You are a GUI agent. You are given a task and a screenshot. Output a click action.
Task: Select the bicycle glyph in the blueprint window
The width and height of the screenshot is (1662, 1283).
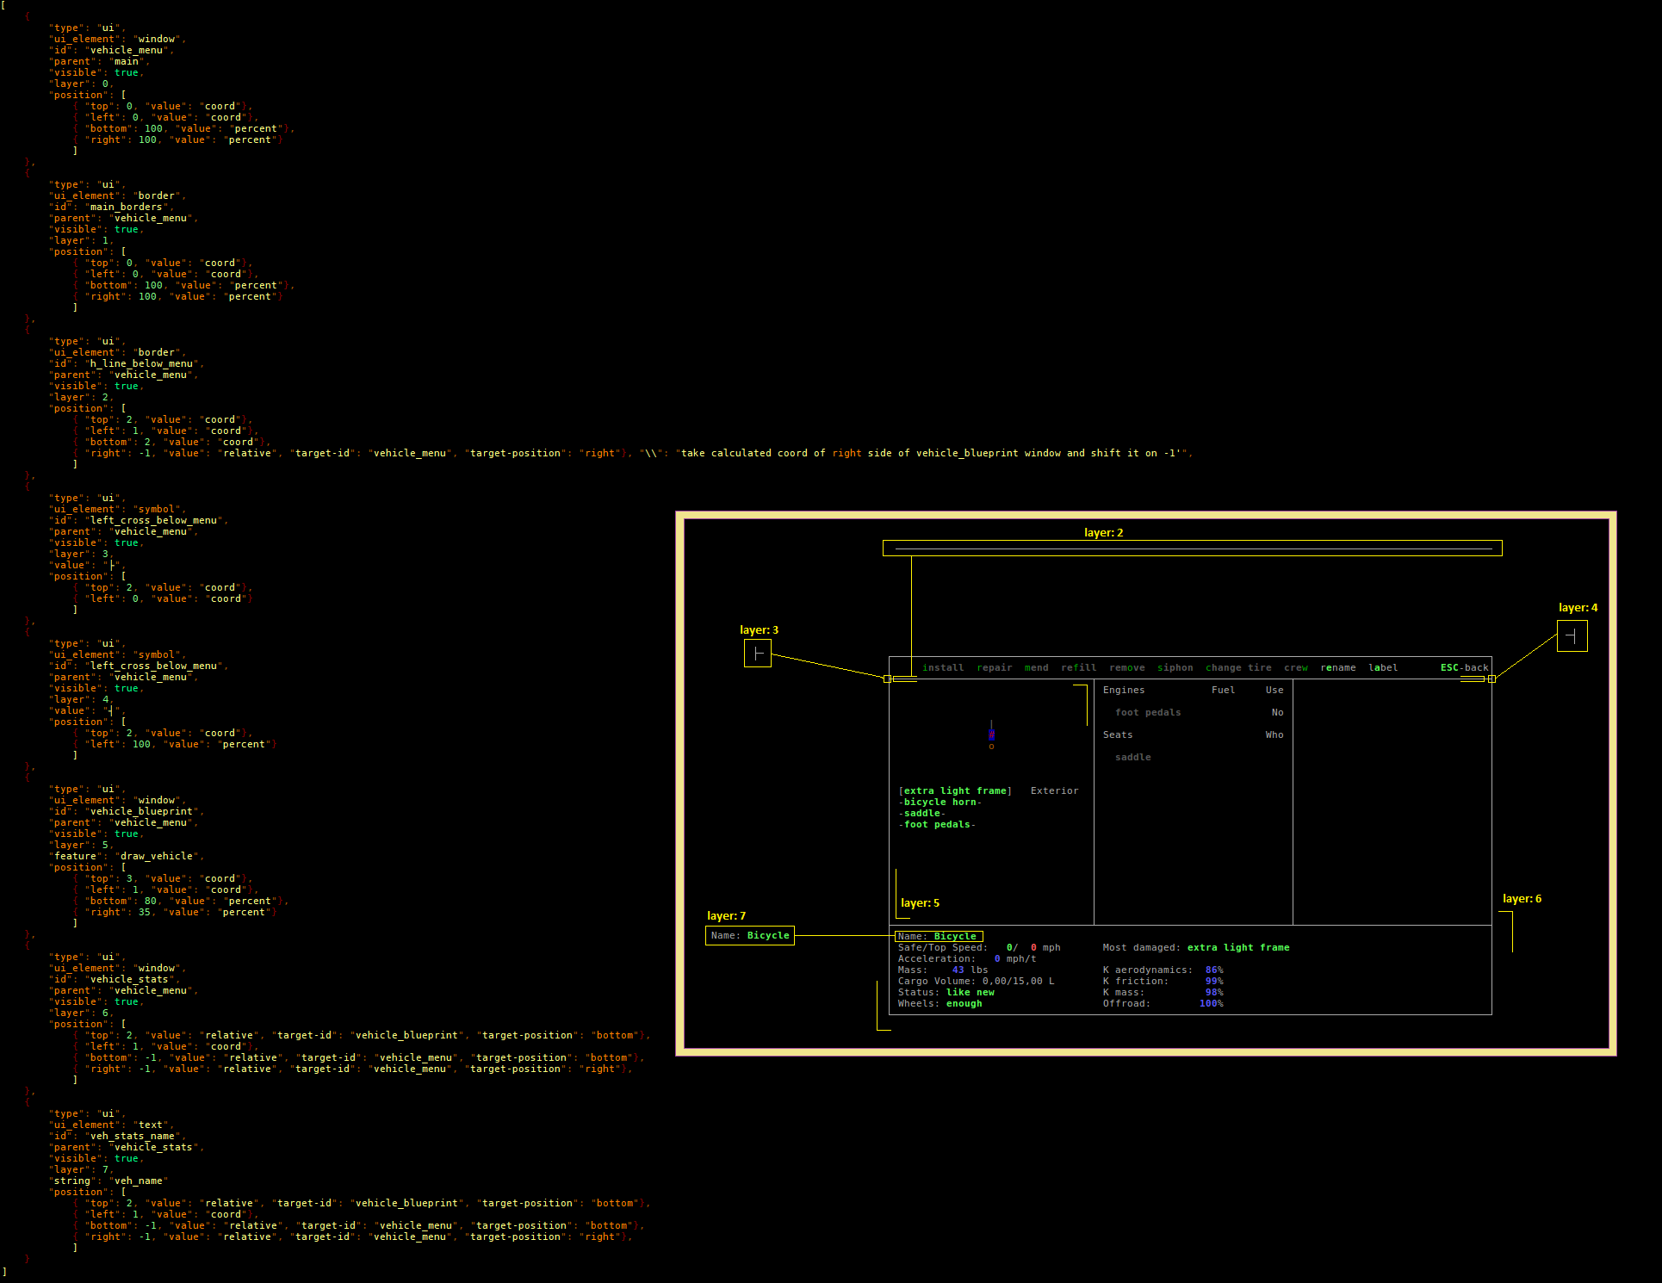coord(991,734)
